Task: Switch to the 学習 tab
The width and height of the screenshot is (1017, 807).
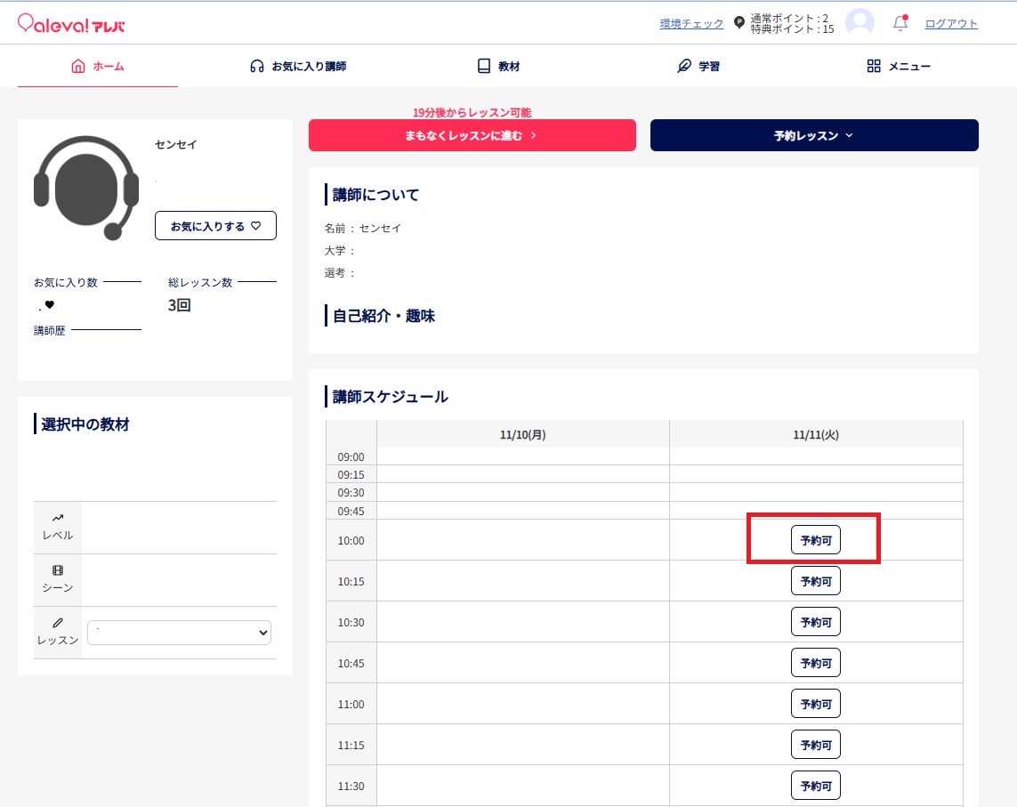Action: (698, 66)
